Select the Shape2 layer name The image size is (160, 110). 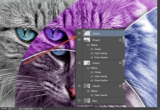96,40
